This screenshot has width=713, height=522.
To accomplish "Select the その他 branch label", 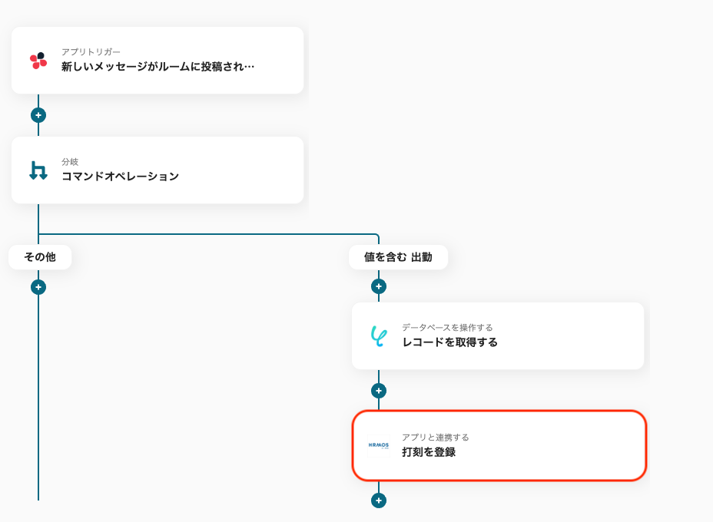I will [x=40, y=257].
